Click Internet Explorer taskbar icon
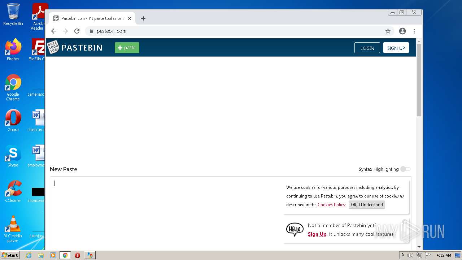 coord(29,255)
